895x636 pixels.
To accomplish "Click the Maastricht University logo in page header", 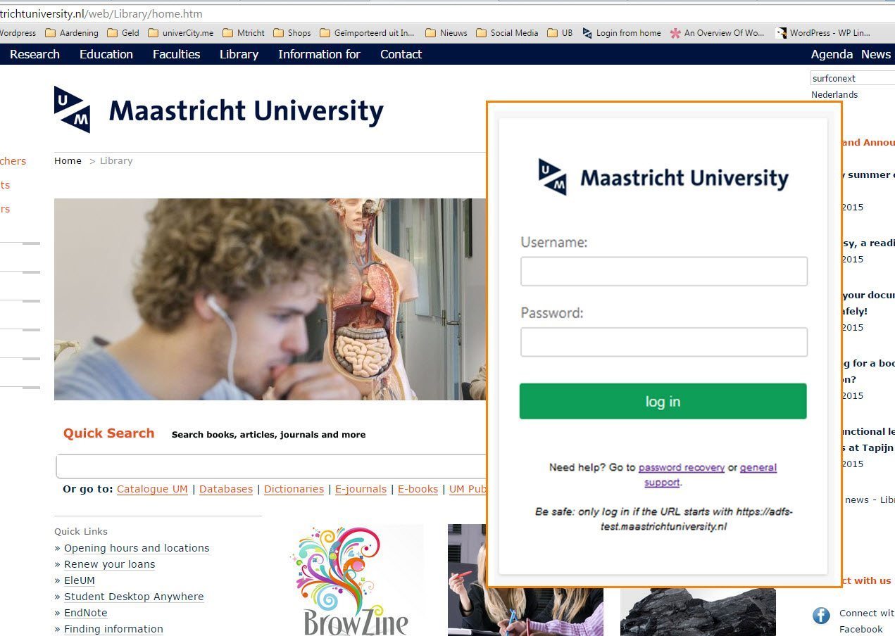I will coord(219,110).
